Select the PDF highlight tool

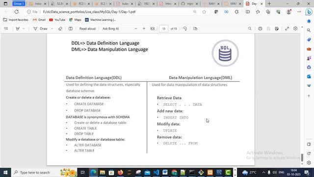[x=18, y=29]
